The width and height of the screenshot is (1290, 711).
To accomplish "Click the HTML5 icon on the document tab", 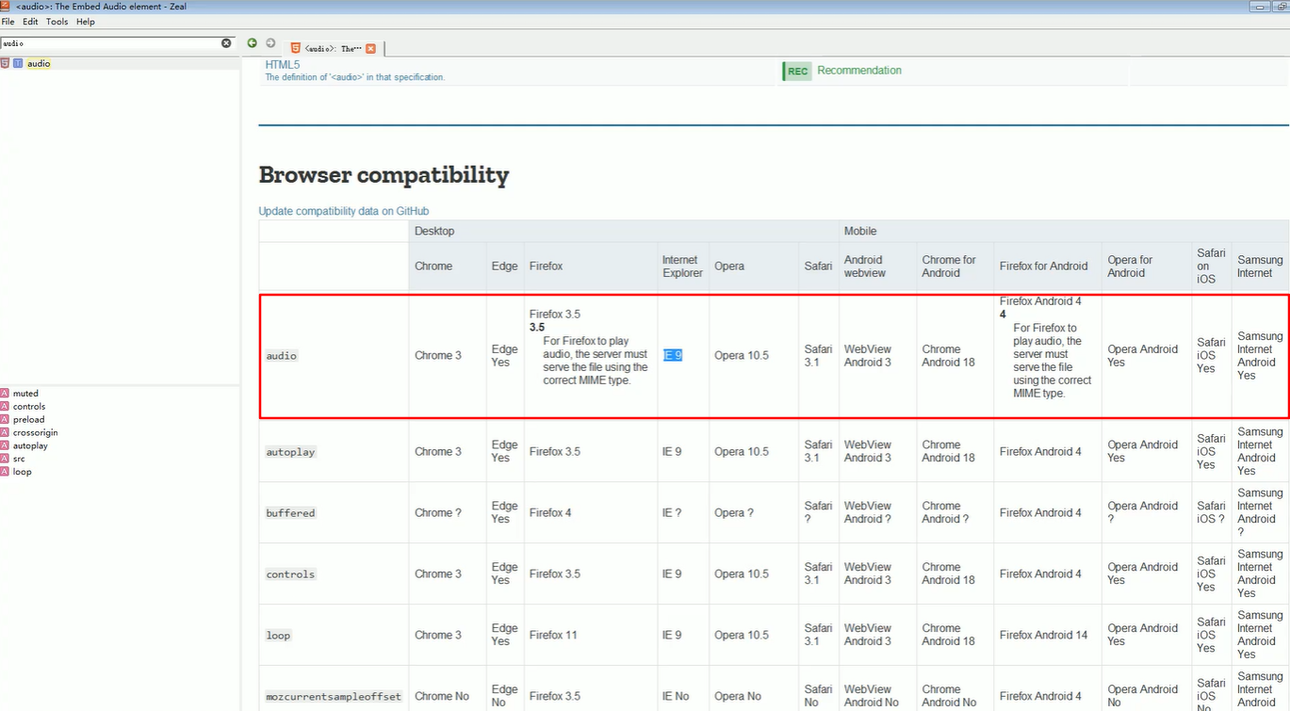I will [296, 48].
